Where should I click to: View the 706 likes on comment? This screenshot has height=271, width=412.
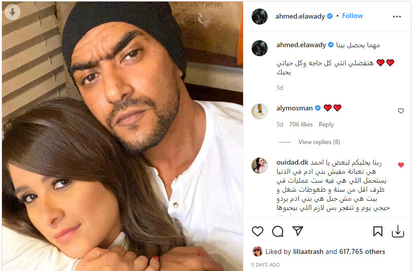[x=301, y=124]
